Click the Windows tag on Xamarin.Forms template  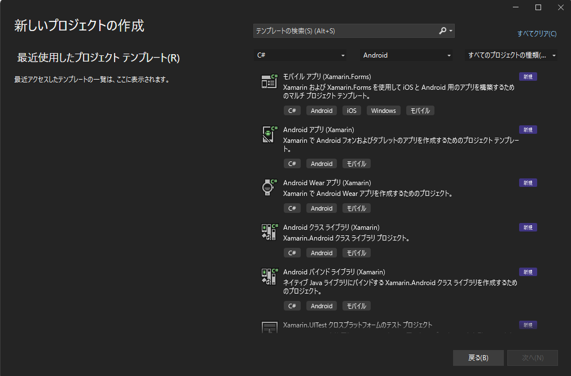click(x=384, y=111)
